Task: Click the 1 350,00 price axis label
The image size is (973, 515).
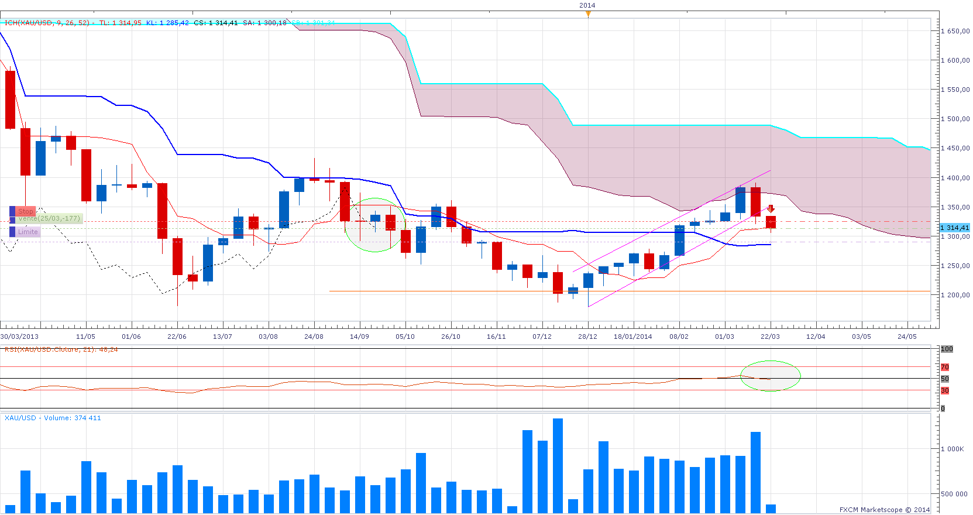Action: pyautogui.click(x=955, y=207)
